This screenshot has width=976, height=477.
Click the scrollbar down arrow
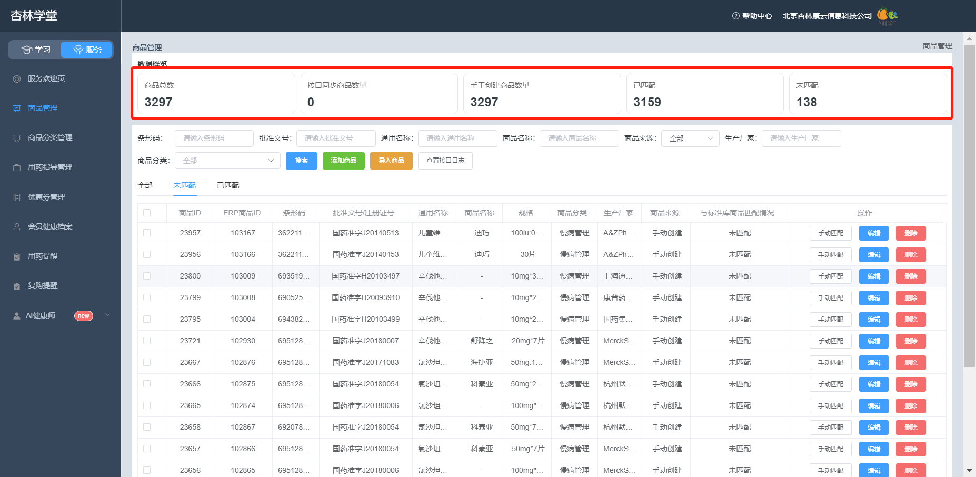click(x=969, y=470)
